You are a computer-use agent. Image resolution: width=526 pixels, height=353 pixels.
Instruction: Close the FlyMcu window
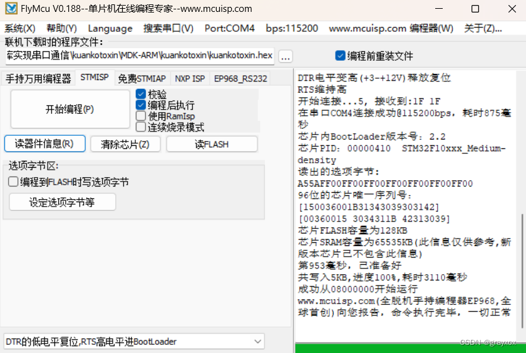(512, 9)
